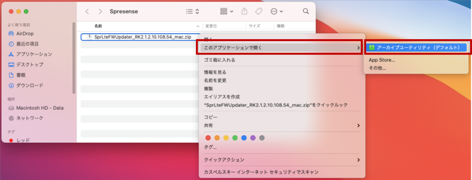
Task: Click the Finder forward navigation arrow
Action: pos(101,11)
